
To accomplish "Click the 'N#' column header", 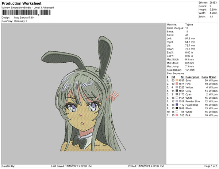I will (173, 77).
